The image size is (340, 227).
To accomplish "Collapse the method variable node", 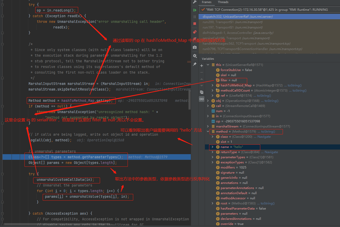I will 208,132.
